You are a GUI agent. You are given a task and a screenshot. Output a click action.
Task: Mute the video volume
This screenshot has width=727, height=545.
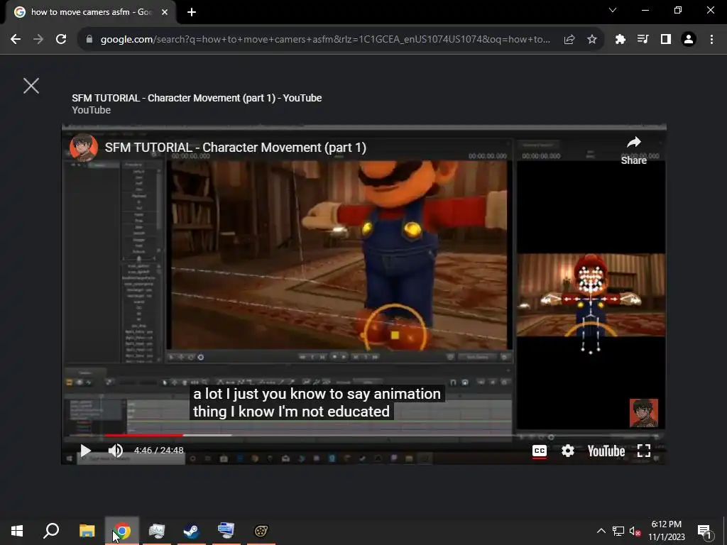[116, 451]
